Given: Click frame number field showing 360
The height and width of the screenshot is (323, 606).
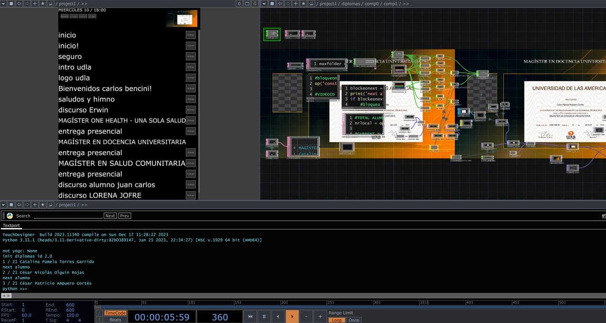Looking at the screenshot, I should tap(220, 317).
